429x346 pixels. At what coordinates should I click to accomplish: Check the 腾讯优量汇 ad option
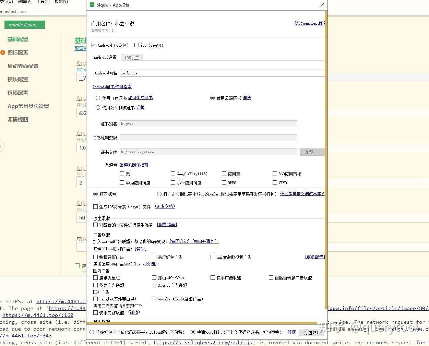pos(96,278)
